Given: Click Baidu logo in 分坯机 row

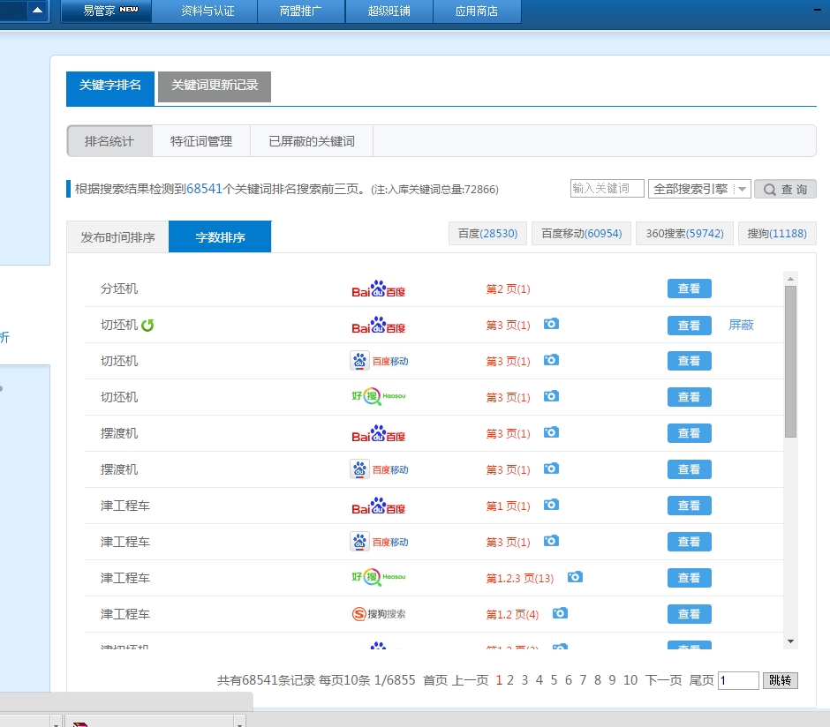Looking at the screenshot, I should coord(378,289).
